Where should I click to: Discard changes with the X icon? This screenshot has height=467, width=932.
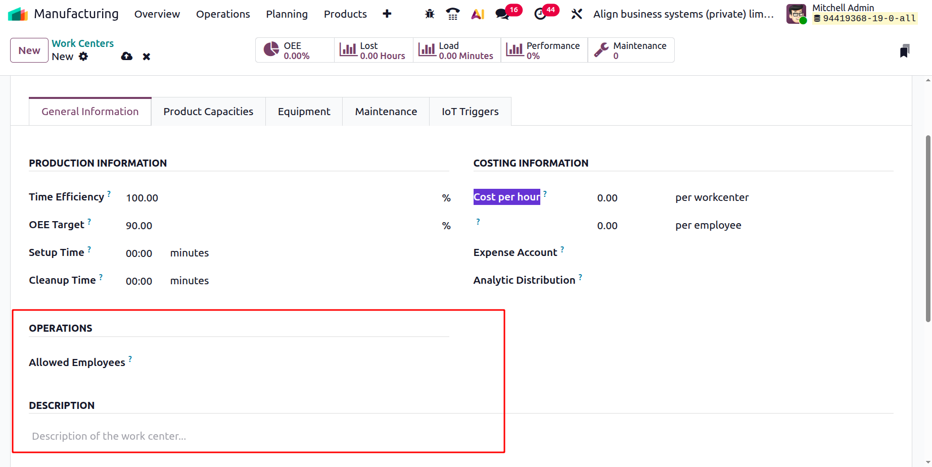pyautogui.click(x=147, y=57)
